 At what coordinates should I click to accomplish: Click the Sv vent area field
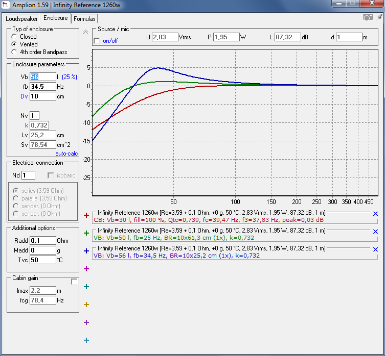[43, 145]
